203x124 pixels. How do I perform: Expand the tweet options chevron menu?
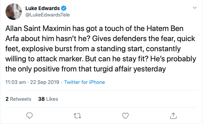tap(195, 8)
